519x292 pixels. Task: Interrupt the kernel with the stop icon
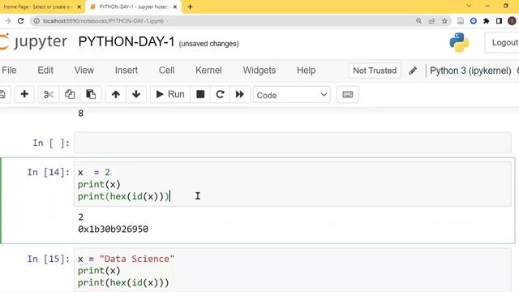coord(200,94)
